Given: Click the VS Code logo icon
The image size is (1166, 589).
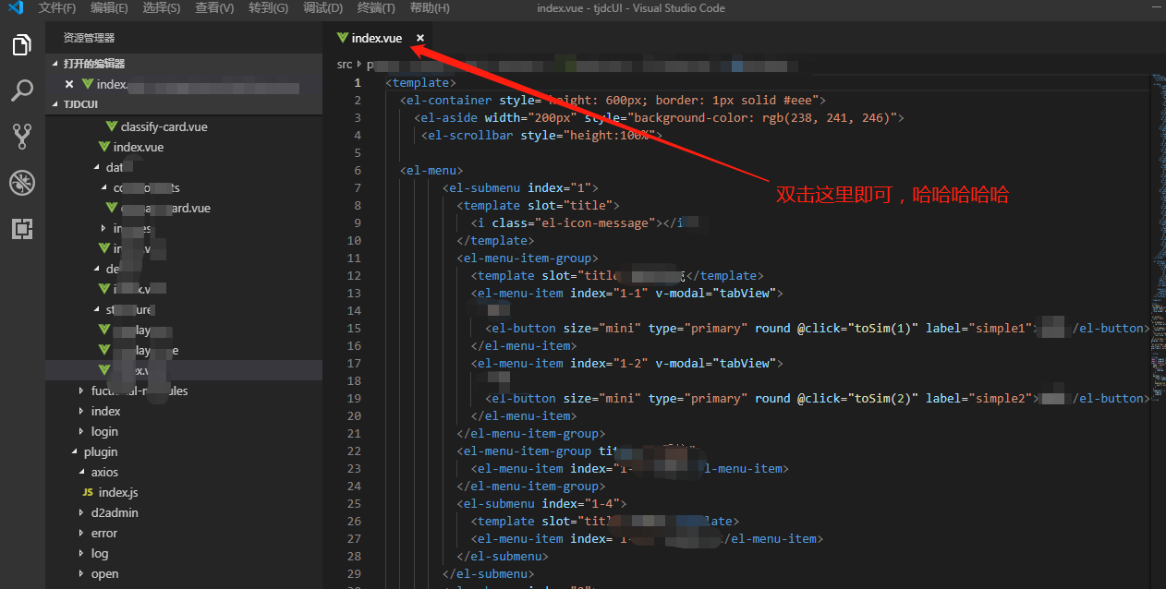Looking at the screenshot, I should click(16, 8).
